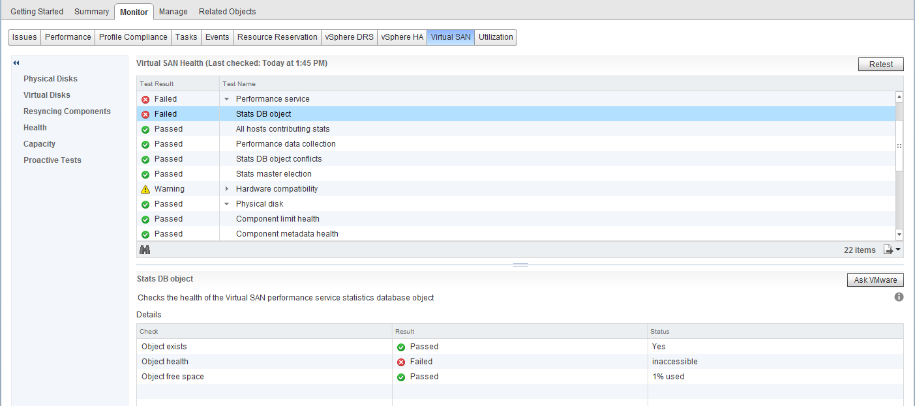Click the warning icon for Hardware compatibility

point(145,189)
